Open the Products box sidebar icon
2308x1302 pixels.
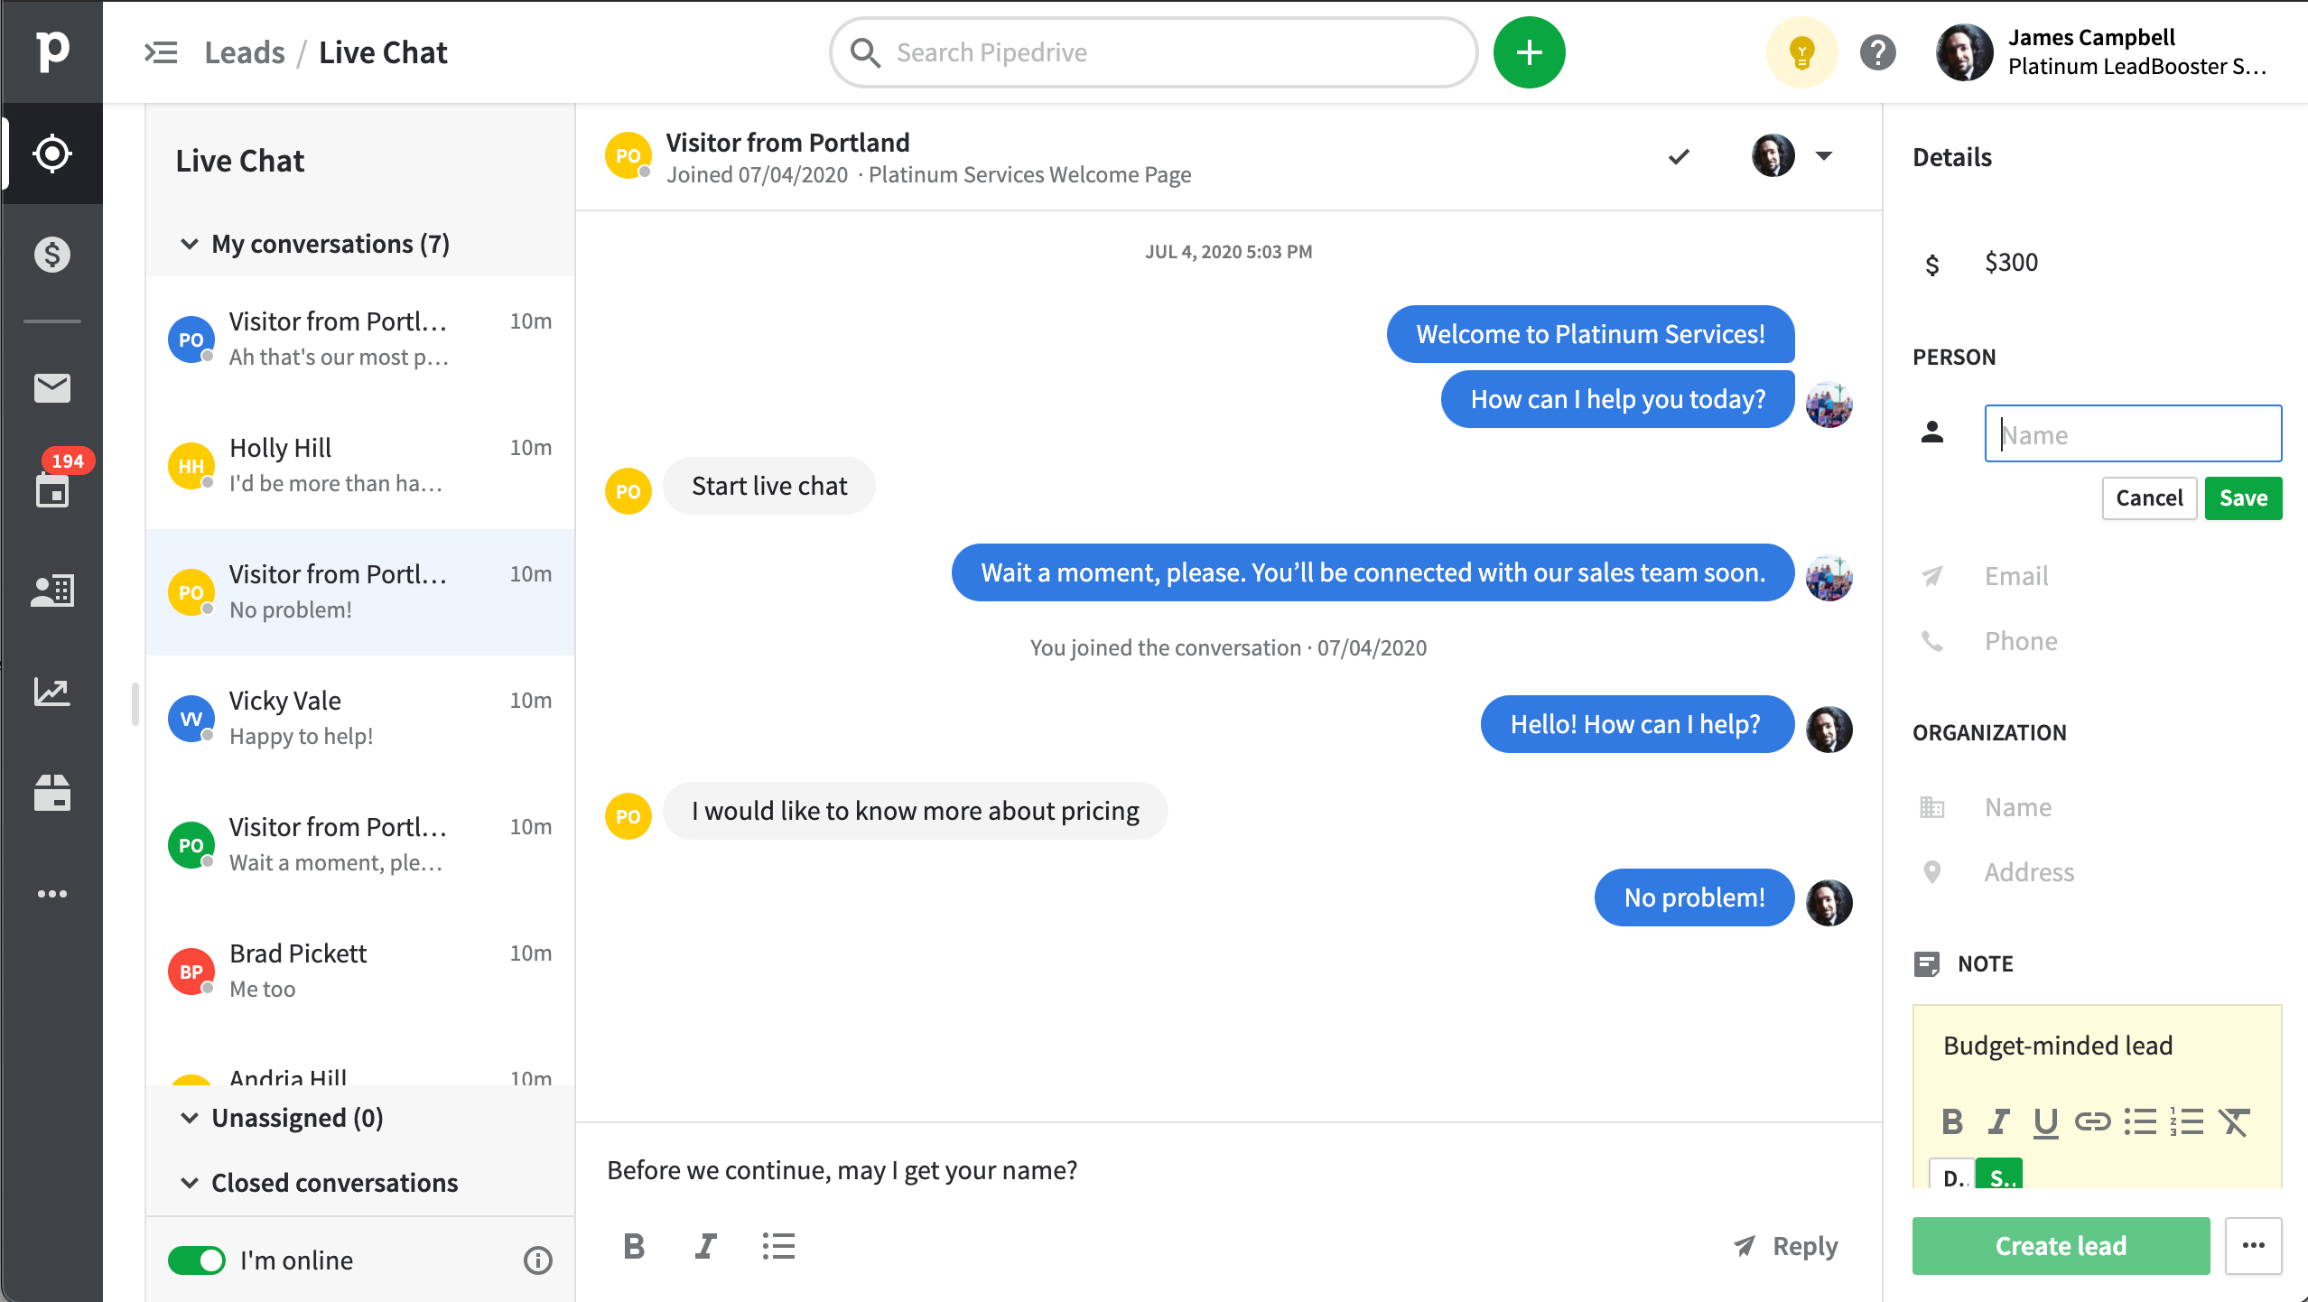click(x=52, y=793)
